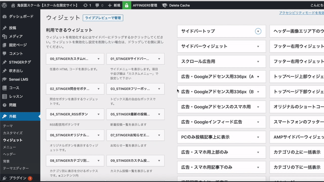Expand the 02_STINGER問合せボタ widget
The image size is (324, 182).
click(x=98, y=89)
